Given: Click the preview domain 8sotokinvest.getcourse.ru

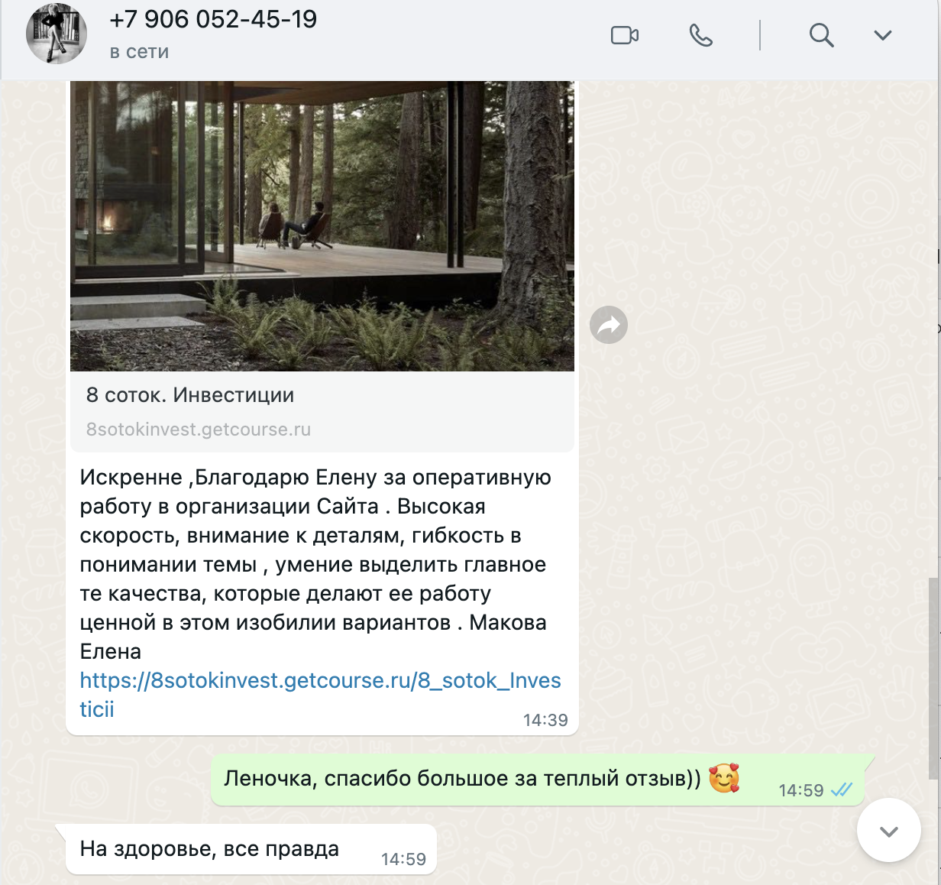Looking at the screenshot, I should tap(199, 430).
